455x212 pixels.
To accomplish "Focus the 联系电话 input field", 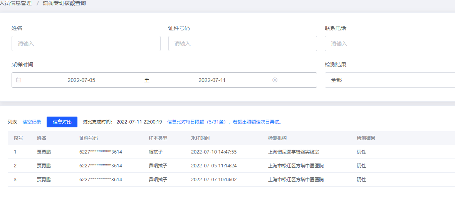I will click(390, 43).
